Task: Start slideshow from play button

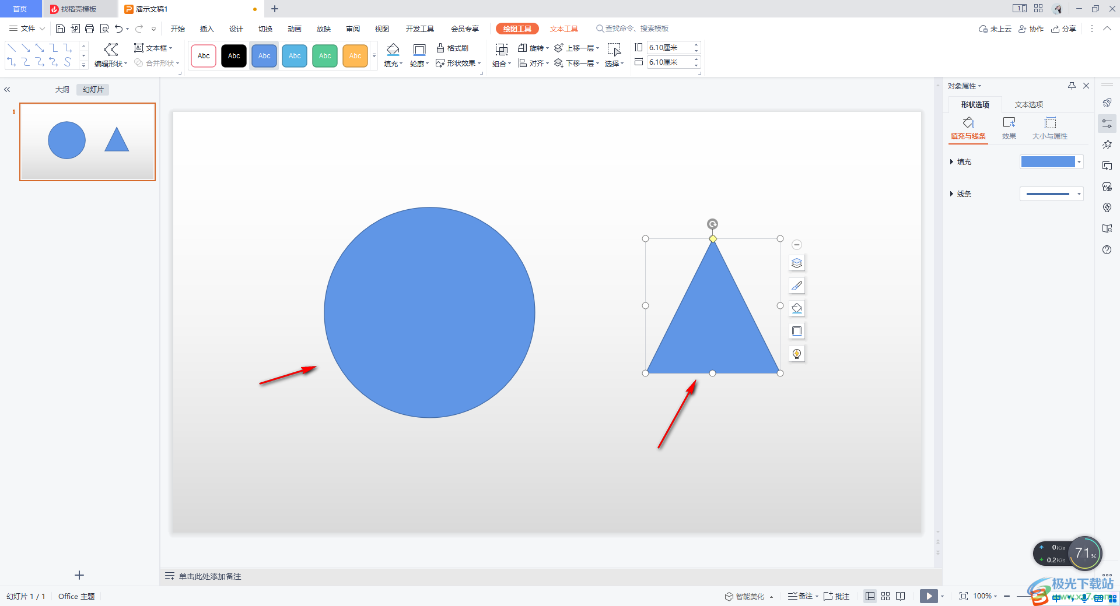Action: [929, 596]
